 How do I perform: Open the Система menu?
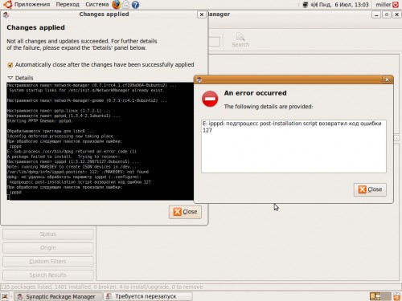[97, 5]
